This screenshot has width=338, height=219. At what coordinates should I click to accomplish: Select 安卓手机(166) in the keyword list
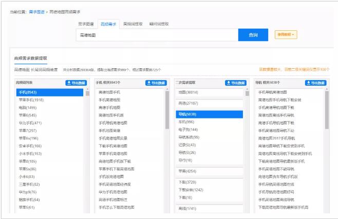(x=30, y=146)
